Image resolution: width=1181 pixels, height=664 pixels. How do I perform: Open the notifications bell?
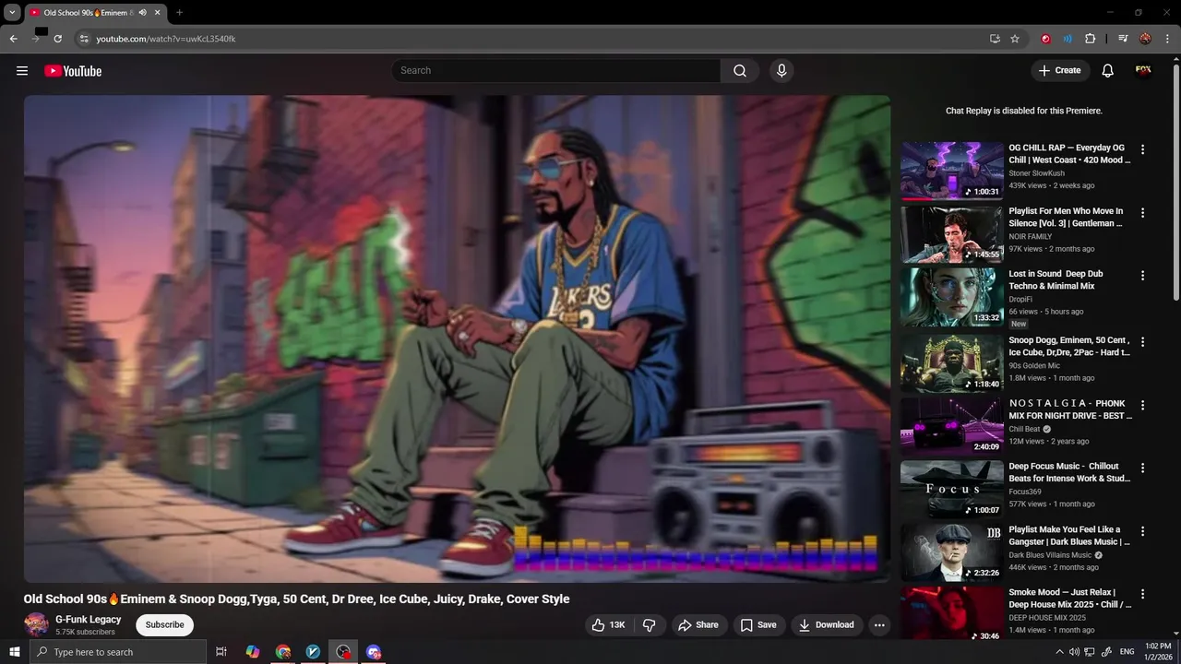(x=1108, y=71)
